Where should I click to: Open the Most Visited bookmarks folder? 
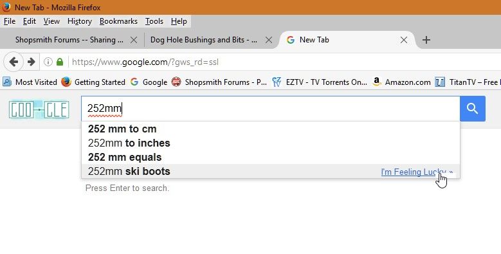pyautogui.click(x=30, y=82)
